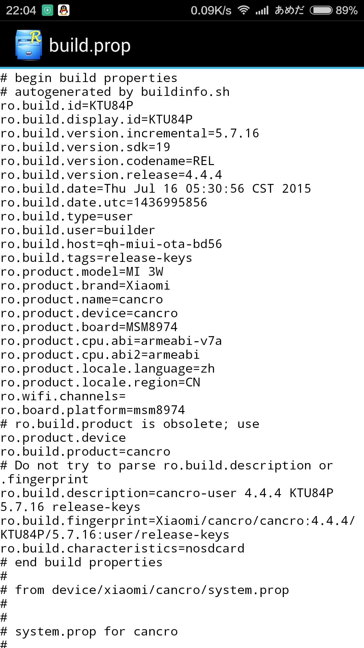Select the ro.build.id=KTU84P line
The height and width of the screenshot is (648, 364).
click(67, 106)
